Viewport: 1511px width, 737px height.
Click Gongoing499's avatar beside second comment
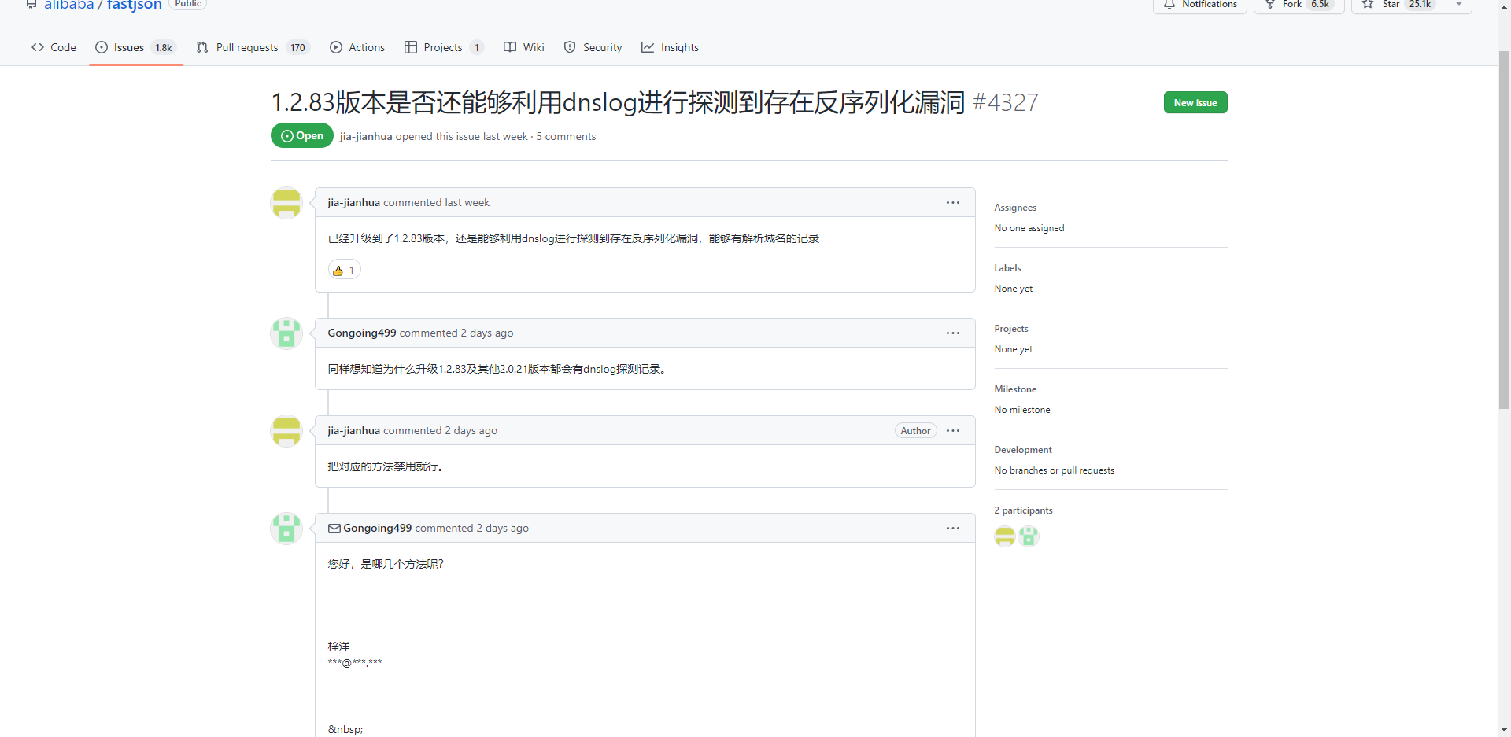tap(286, 333)
